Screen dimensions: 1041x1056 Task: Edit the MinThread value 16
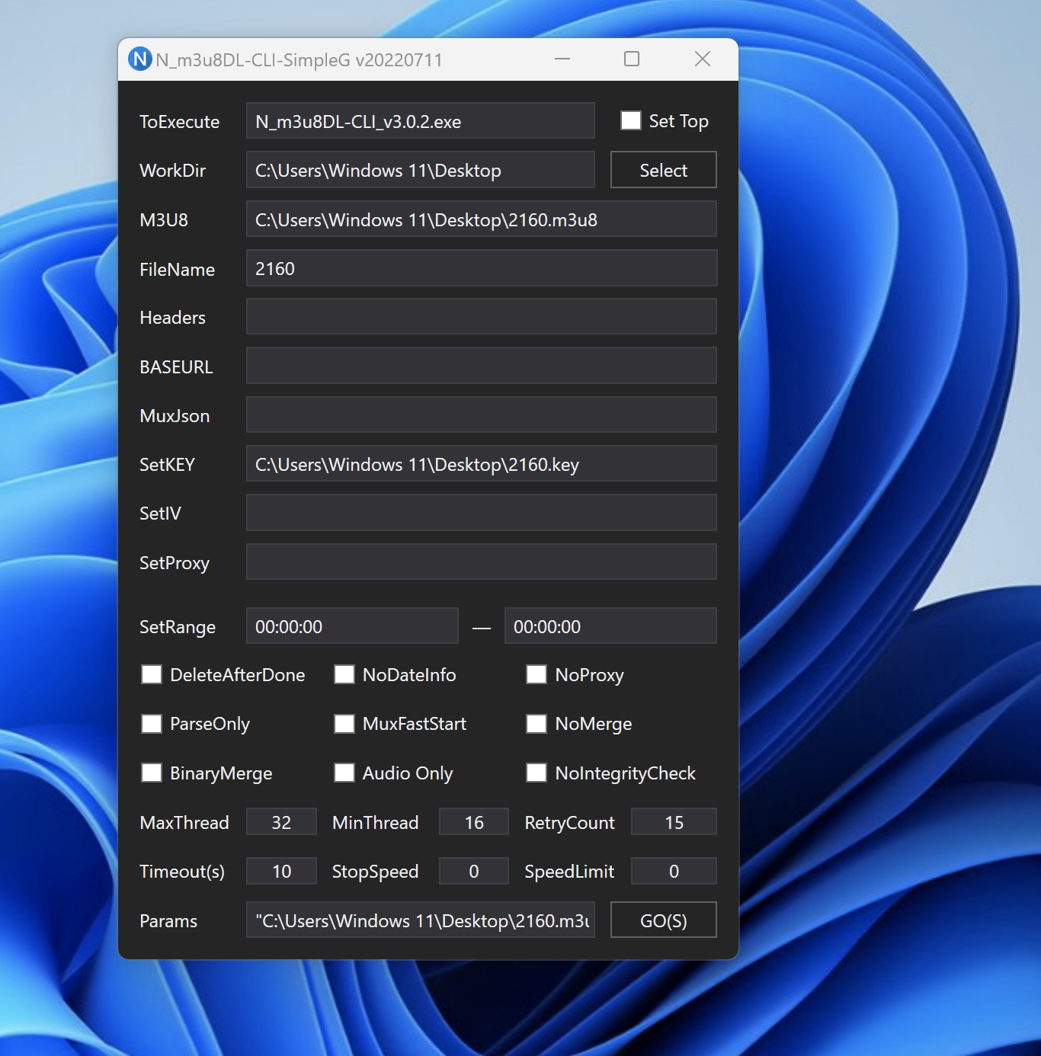[x=474, y=821]
